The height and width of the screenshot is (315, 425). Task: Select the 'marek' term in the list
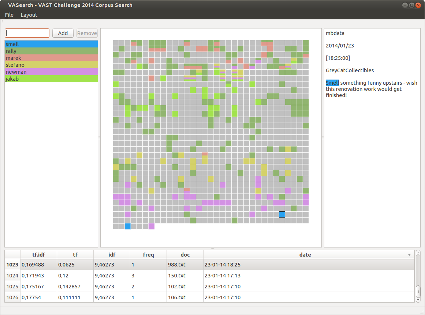point(51,58)
